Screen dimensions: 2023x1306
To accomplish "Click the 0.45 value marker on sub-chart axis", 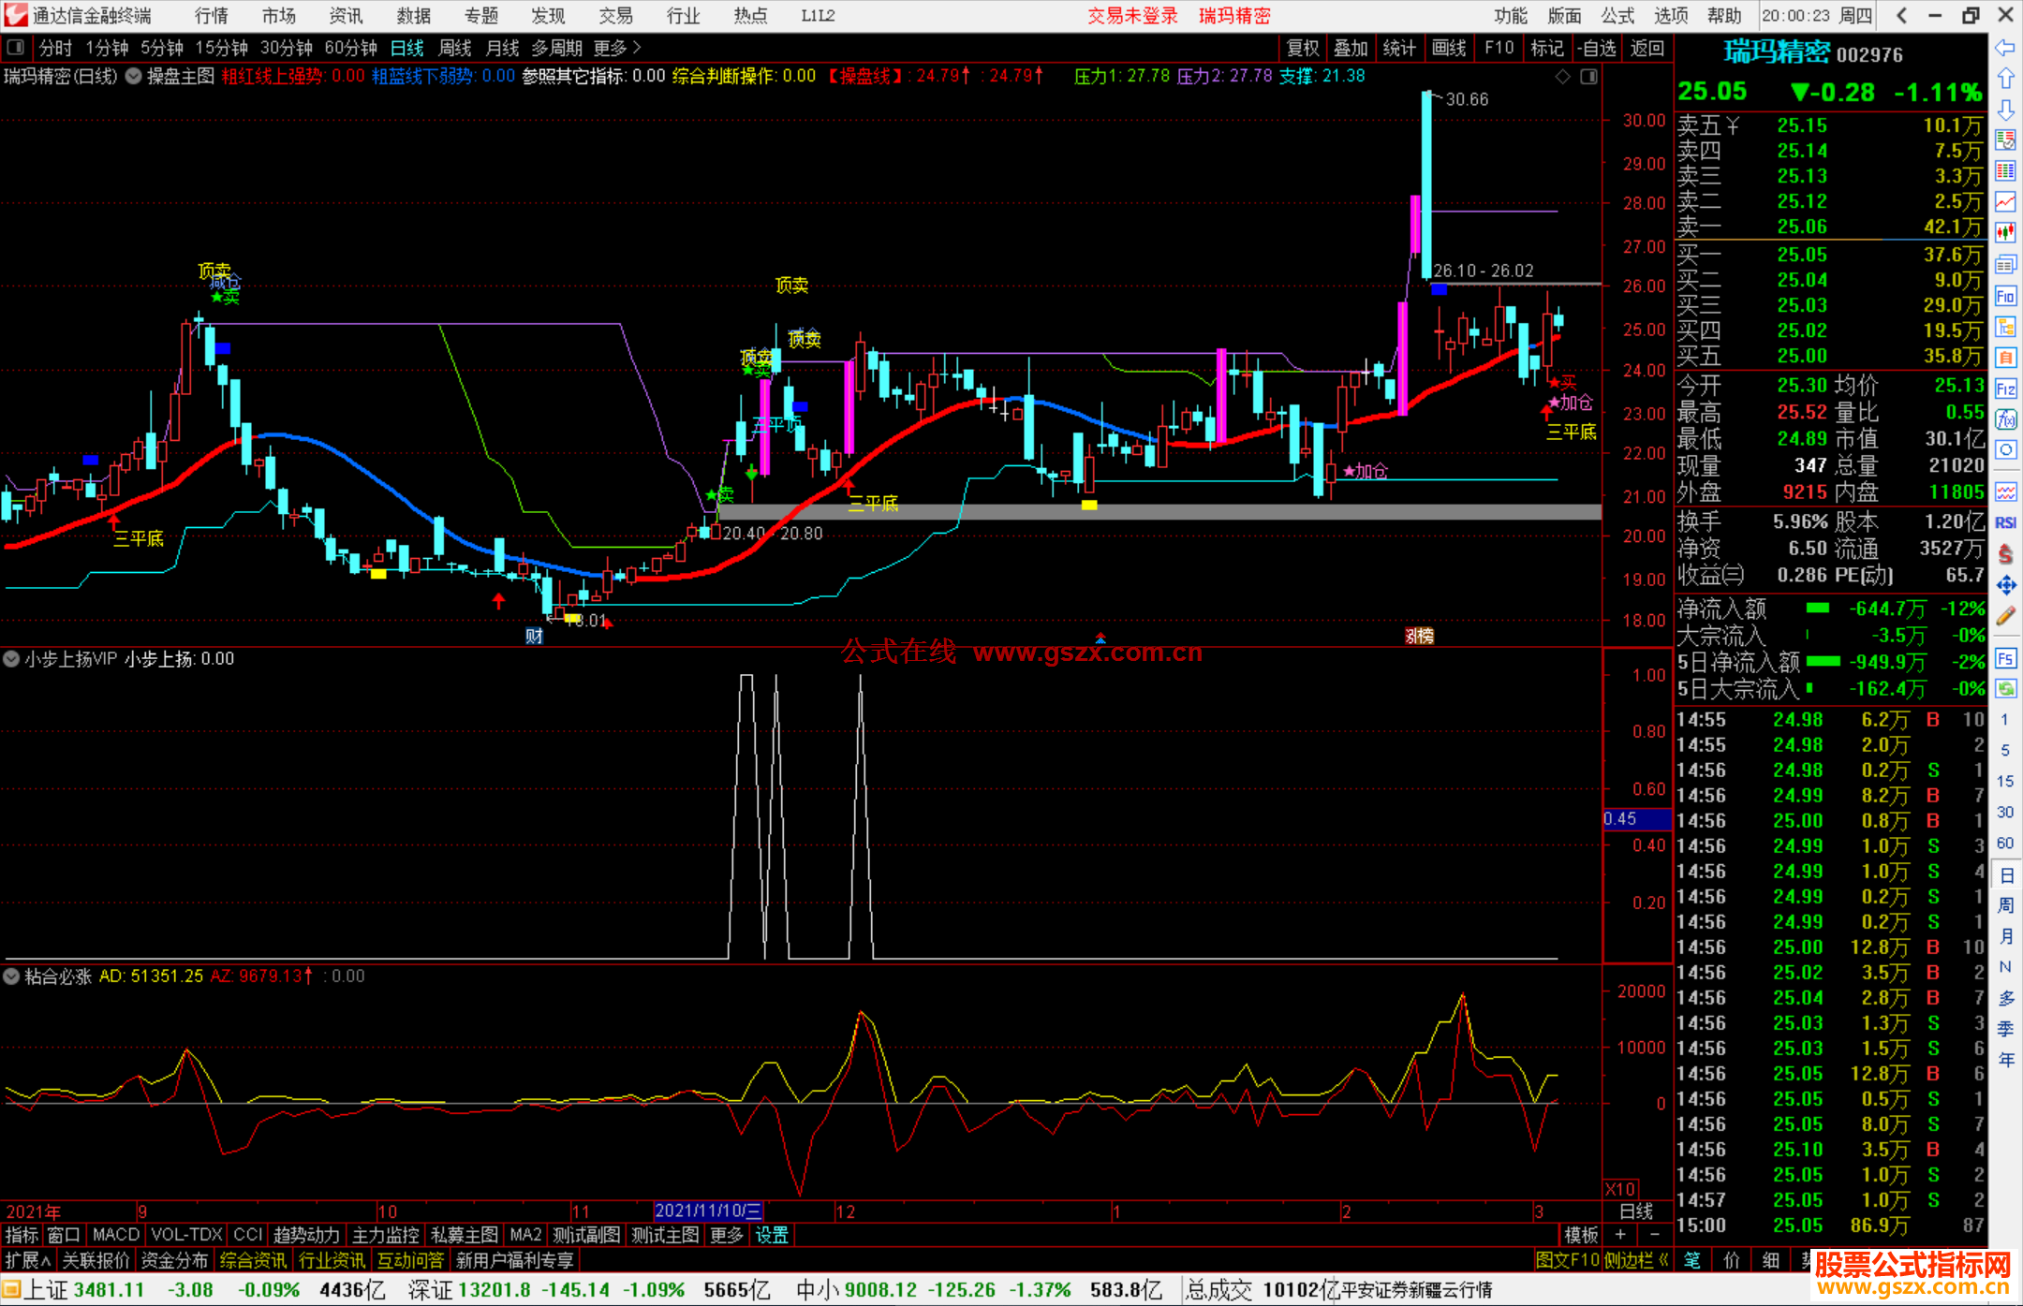I will point(1636,819).
